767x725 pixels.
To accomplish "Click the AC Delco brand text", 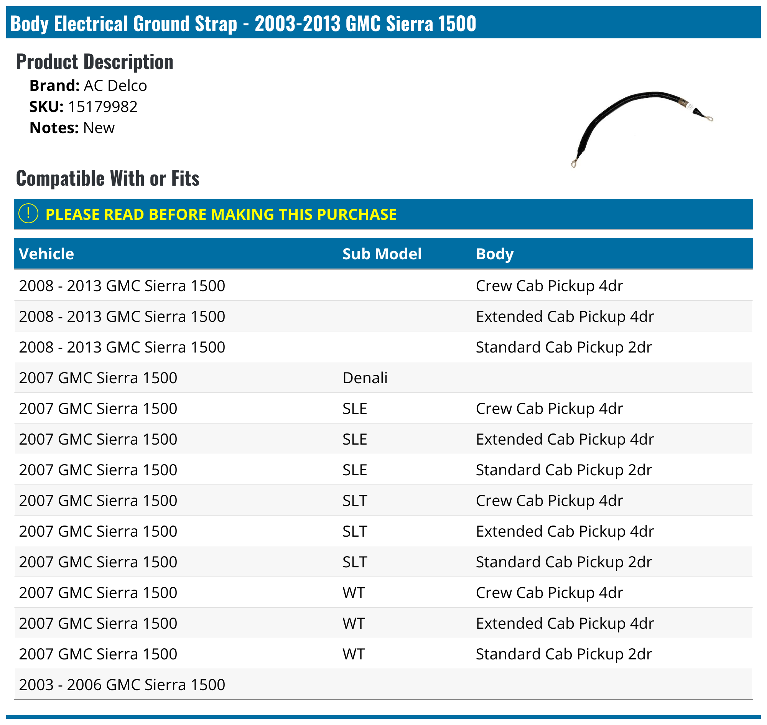I will coord(115,86).
